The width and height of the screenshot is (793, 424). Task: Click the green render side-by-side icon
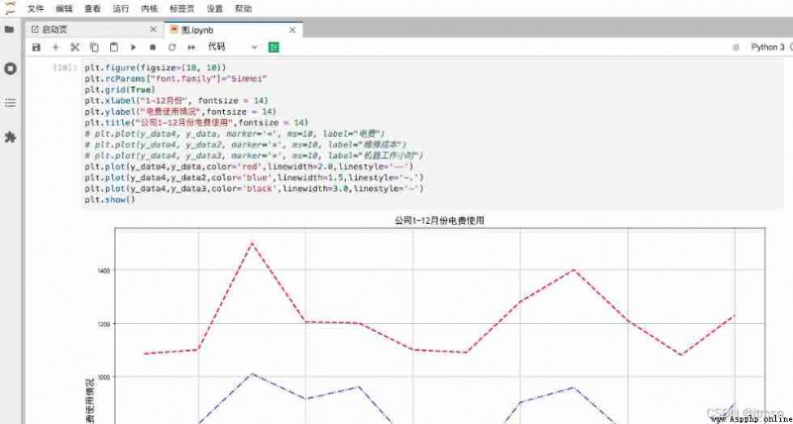coord(274,47)
